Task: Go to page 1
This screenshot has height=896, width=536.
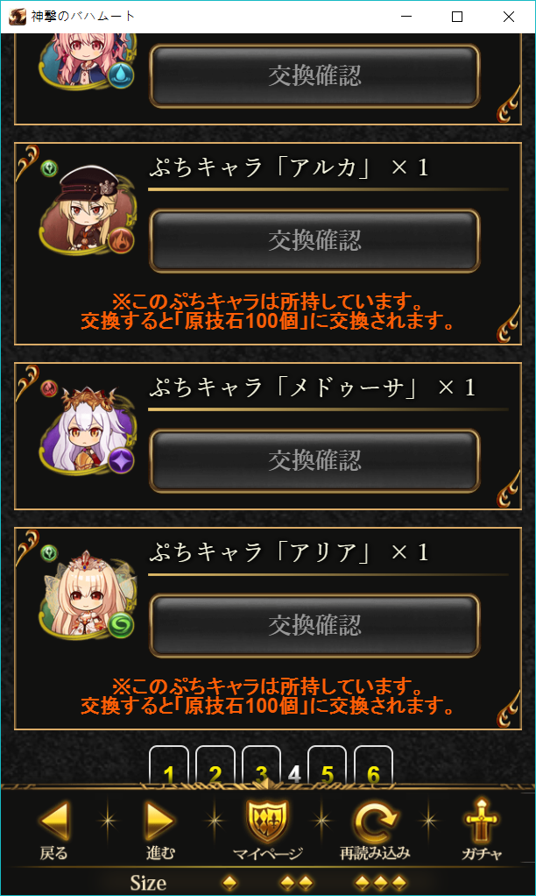Action: (168, 765)
